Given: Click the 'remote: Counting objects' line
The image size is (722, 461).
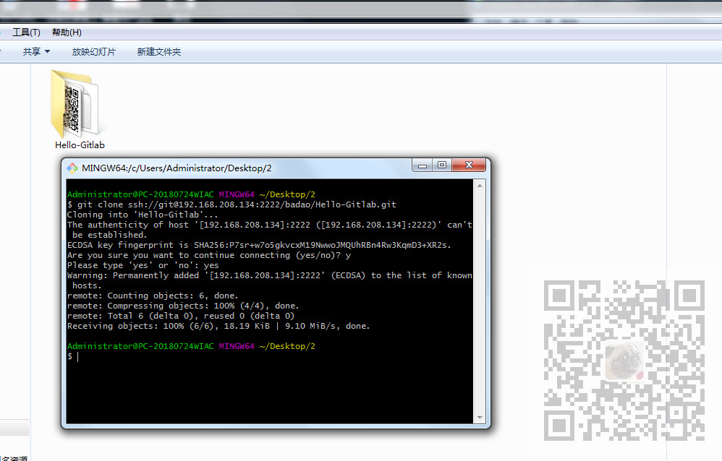Looking at the screenshot, I should pos(153,296).
